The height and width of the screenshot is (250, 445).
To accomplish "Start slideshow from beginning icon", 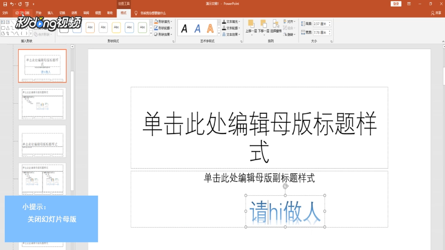I will (27, 4).
